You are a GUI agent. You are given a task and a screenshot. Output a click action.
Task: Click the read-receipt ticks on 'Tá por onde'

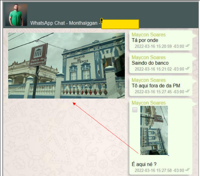187,46
